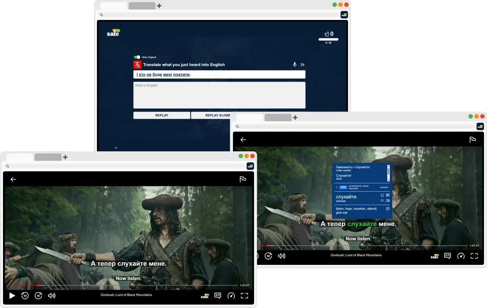Click the red translate icon beside instructions
The height and width of the screenshot is (308, 487).
coord(137,65)
